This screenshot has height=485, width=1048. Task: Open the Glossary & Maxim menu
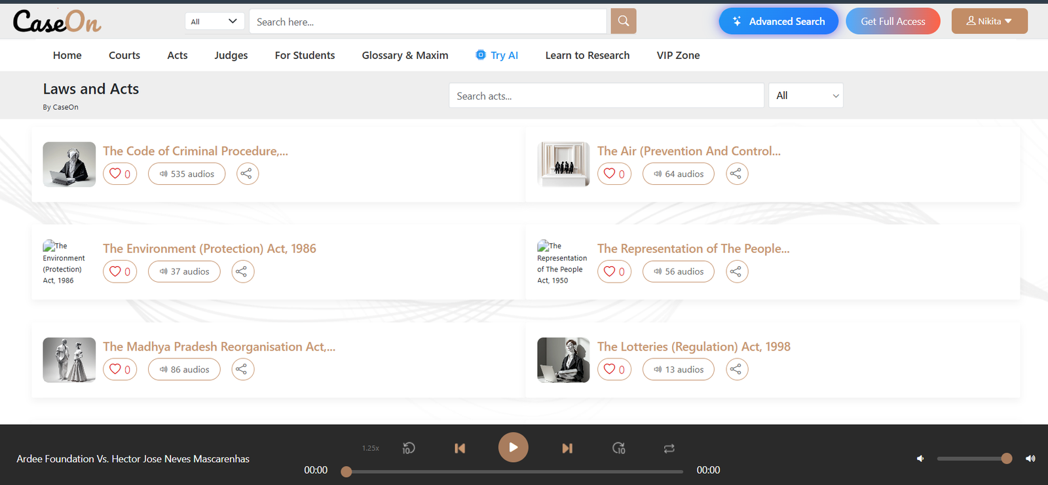[x=405, y=56]
